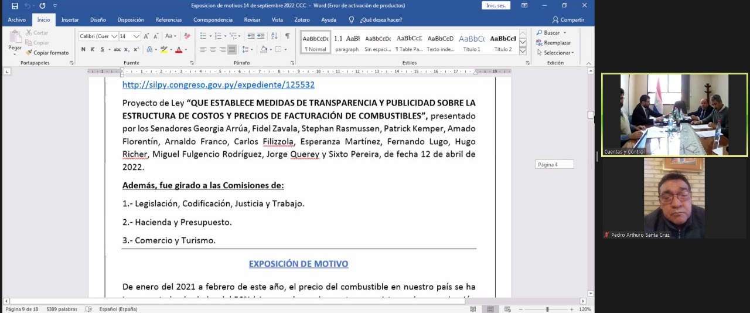Sort paragraphs alphabetically
This screenshot has height=313, width=750.
[x=274, y=36]
